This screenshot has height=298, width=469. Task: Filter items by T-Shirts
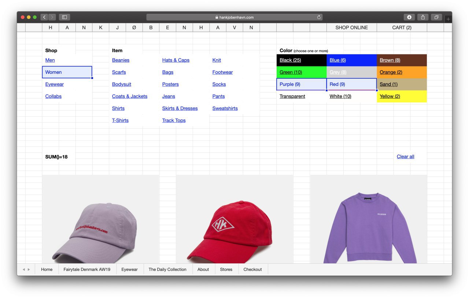[x=120, y=120]
